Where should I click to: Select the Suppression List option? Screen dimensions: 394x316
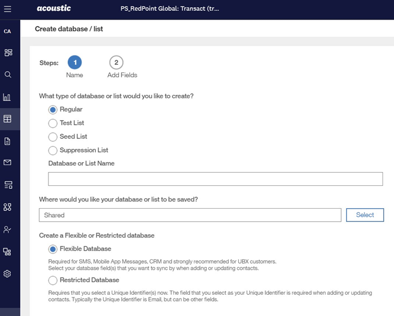[53, 150]
